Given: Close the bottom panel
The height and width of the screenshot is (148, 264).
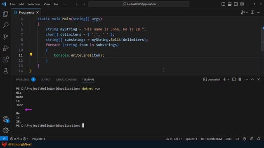Looking at the screenshot, I should point(259,79).
